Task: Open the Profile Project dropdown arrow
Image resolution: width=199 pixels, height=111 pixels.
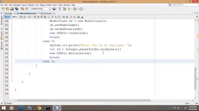Action: [84, 9]
